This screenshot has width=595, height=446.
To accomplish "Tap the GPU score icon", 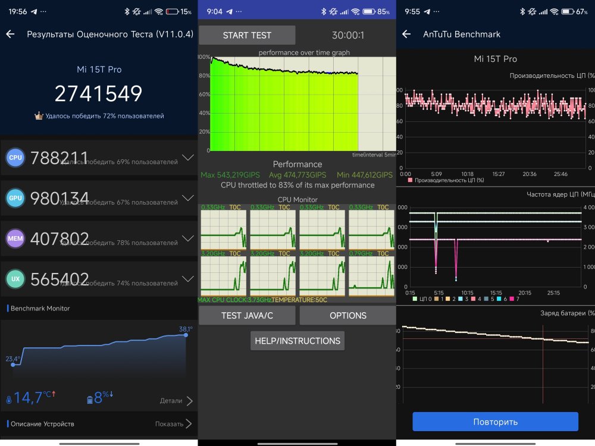I will click(x=15, y=198).
